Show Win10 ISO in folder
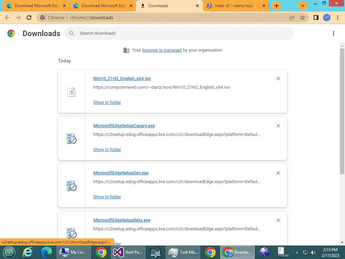345x259 pixels. point(107,103)
